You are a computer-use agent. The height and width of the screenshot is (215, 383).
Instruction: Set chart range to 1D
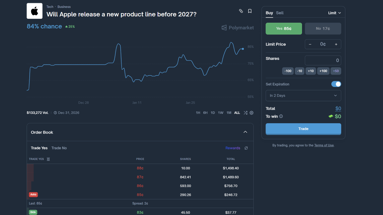coord(213,113)
